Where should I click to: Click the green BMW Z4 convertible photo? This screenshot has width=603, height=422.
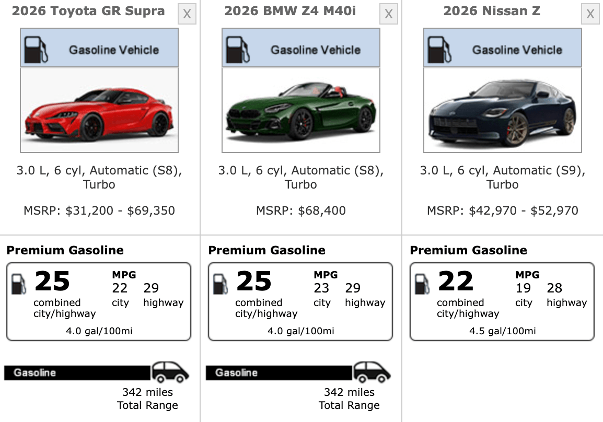click(300, 109)
